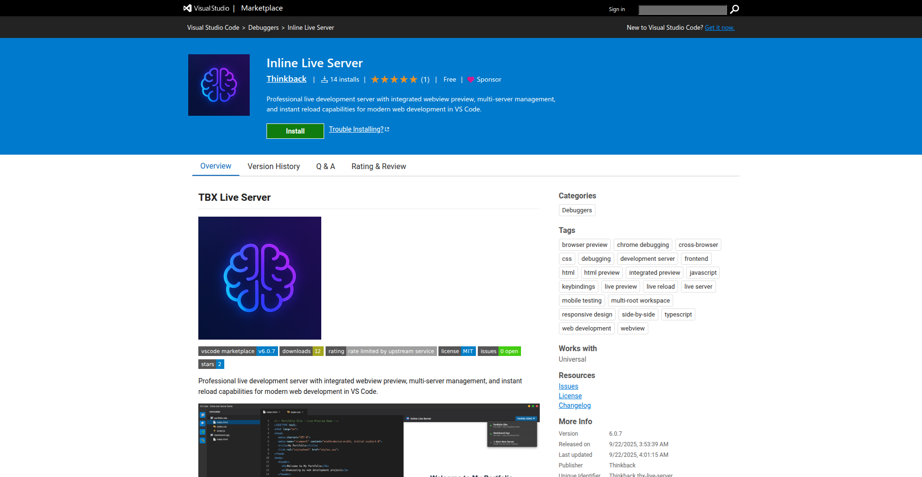The height and width of the screenshot is (477, 922).
Task: Click the browser preview tag
Action: pyautogui.click(x=584, y=245)
